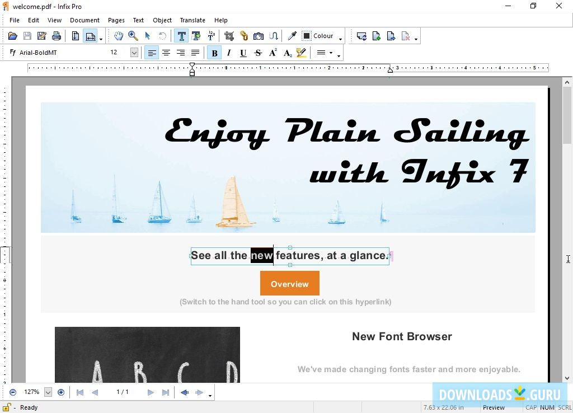This screenshot has height=413, width=573.
Task: Select the Crop tool
Action: pyautogui.click(x=229, y=36)
